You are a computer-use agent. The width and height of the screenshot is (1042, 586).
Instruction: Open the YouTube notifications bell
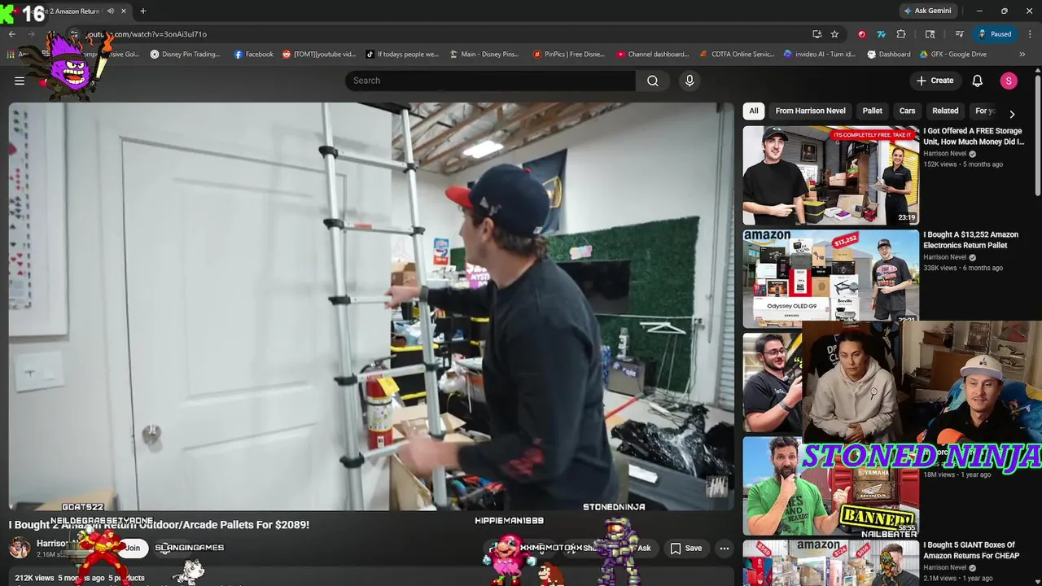(978, 81)
